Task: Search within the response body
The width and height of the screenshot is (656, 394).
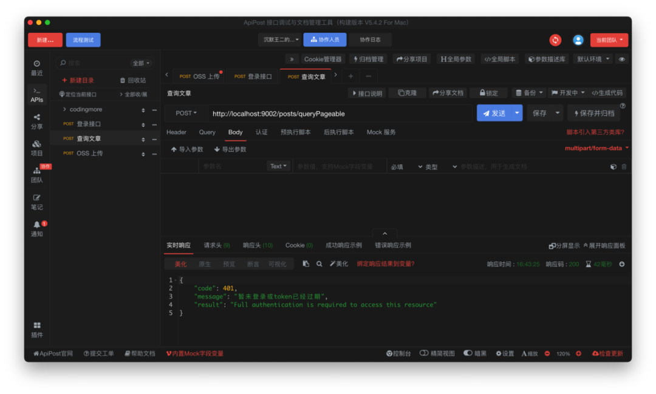Action: tap(319, 264)
